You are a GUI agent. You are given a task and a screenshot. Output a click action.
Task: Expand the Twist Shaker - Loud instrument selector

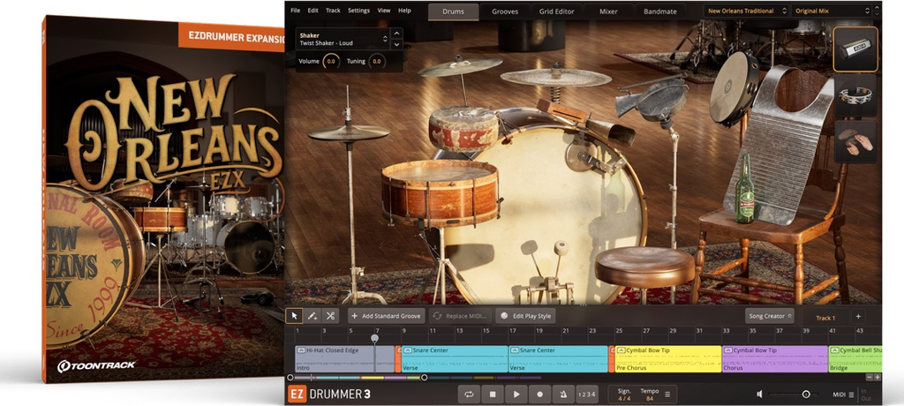385,39
